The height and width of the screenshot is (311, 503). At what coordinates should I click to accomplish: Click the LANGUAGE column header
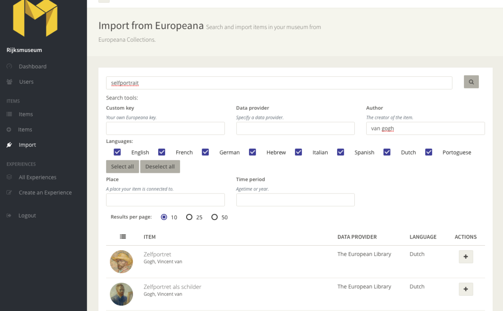[x=423, y=237]
